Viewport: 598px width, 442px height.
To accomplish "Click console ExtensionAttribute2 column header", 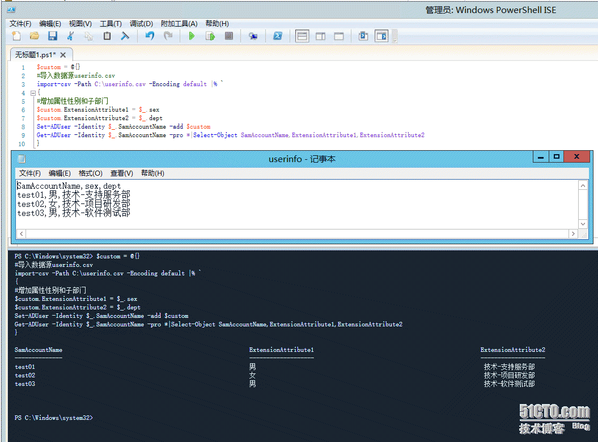I will [x=512, y=350].
